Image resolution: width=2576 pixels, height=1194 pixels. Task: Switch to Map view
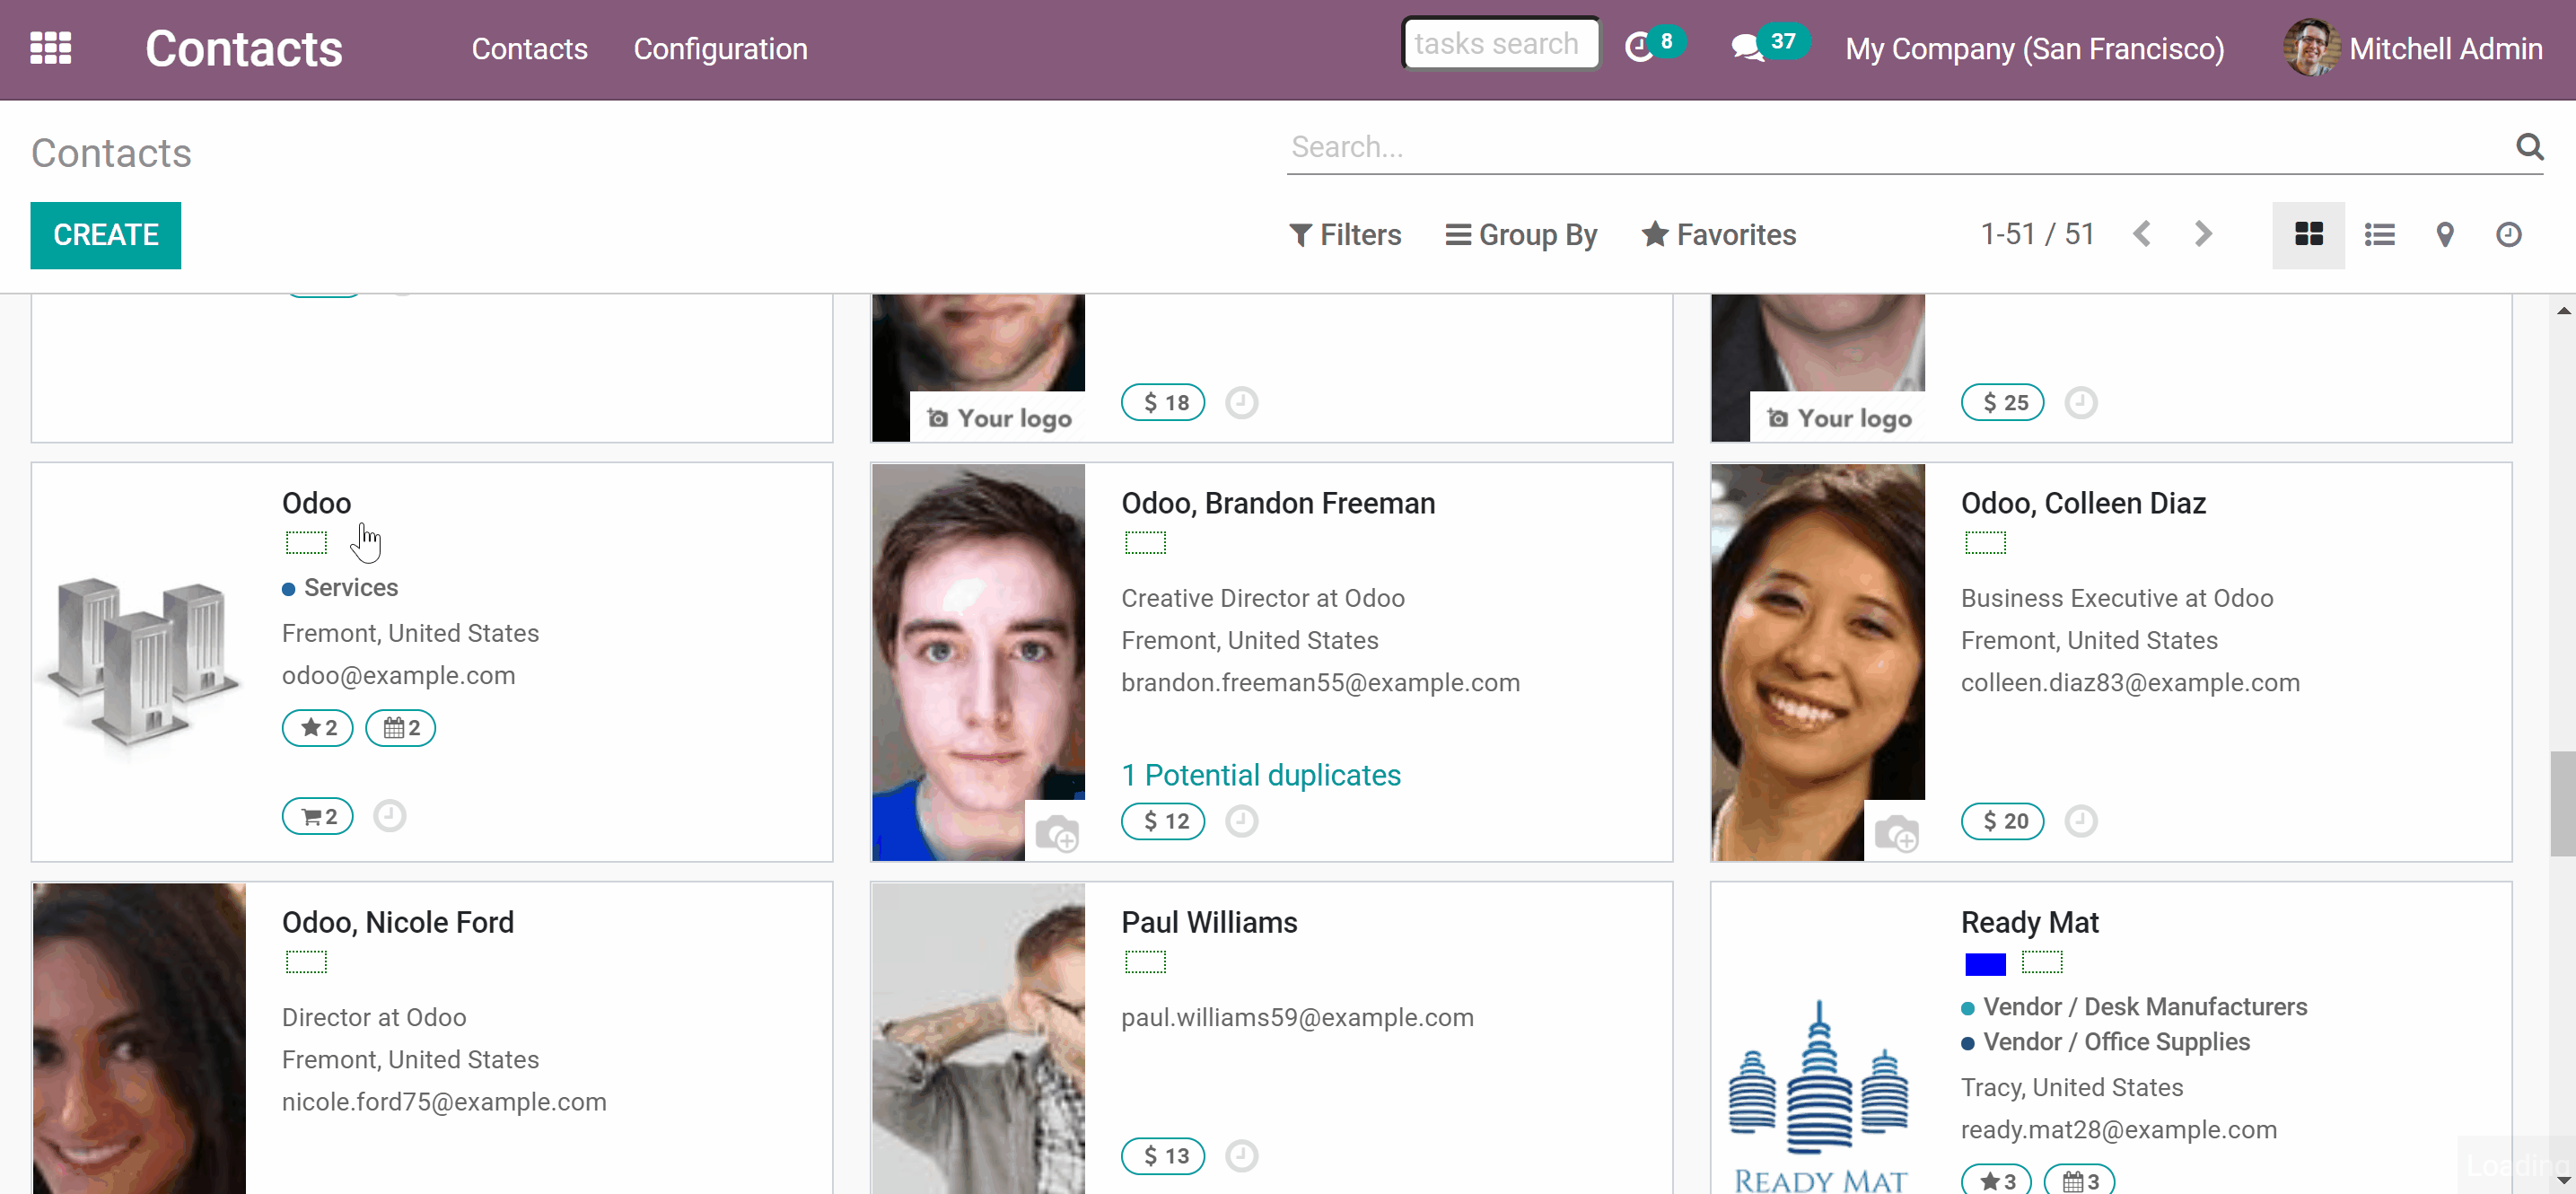[2444, 235]
